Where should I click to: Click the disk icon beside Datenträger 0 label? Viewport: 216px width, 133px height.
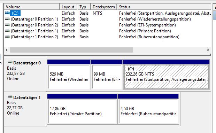(x=10, y=62)
